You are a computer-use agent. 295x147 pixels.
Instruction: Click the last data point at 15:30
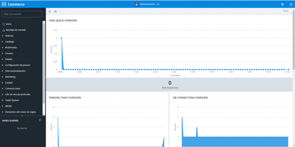(288, 69)
